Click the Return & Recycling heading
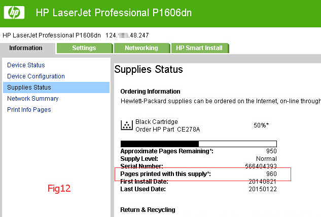This screenshot has width=321, height=217. [148, 210]
